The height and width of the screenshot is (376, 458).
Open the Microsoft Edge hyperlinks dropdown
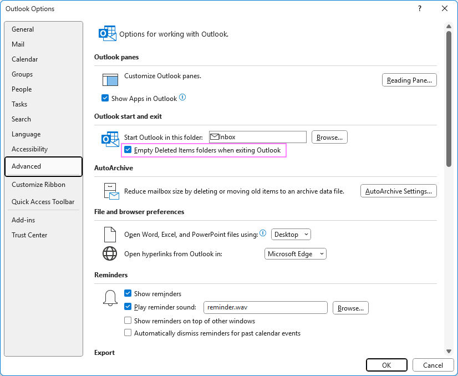pyautogui.click(x=296, y=254)
